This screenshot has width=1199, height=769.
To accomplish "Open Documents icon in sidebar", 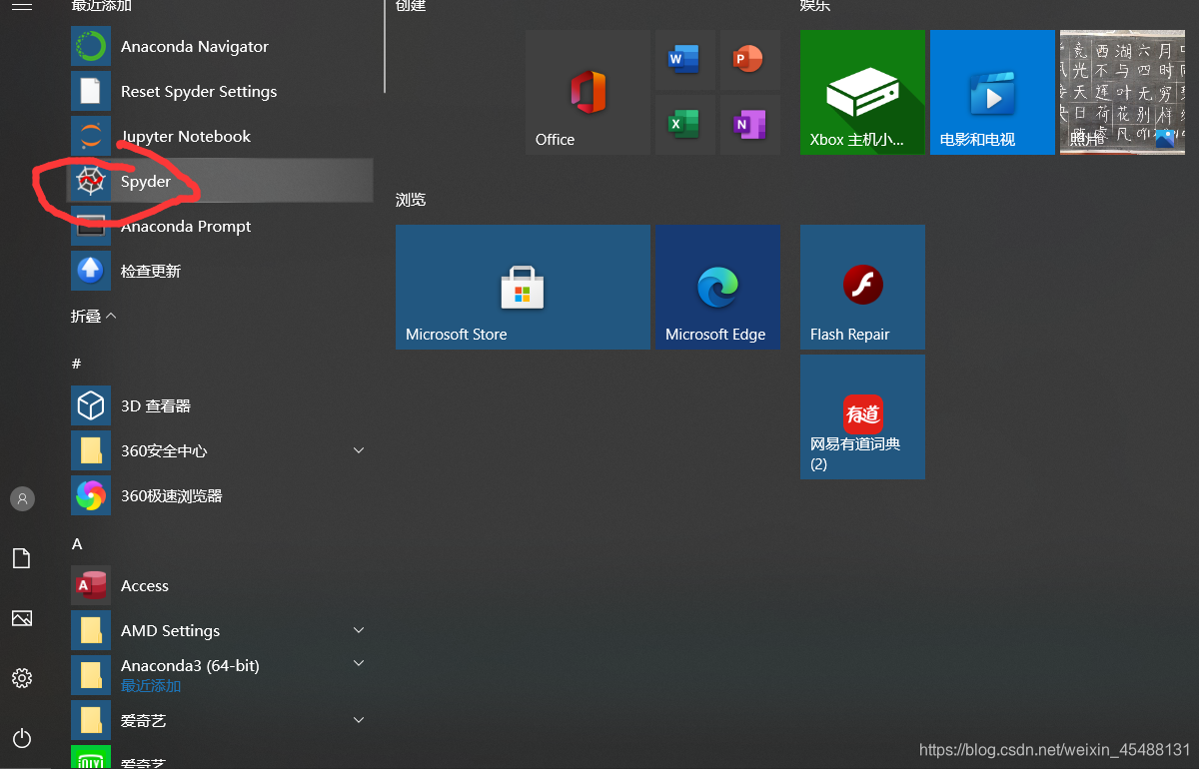I will tap(22, 558).
